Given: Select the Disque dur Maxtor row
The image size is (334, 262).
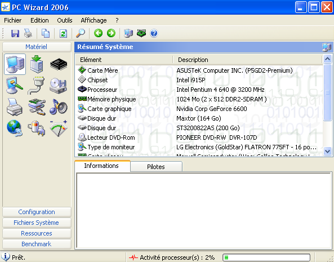Looking at the screenshot, I should point(199,118).
